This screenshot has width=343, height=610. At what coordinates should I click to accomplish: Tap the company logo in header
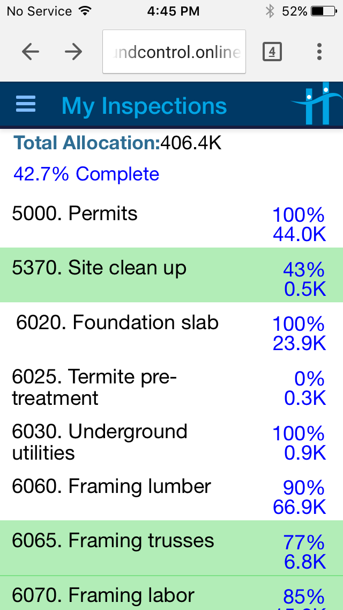316,104
